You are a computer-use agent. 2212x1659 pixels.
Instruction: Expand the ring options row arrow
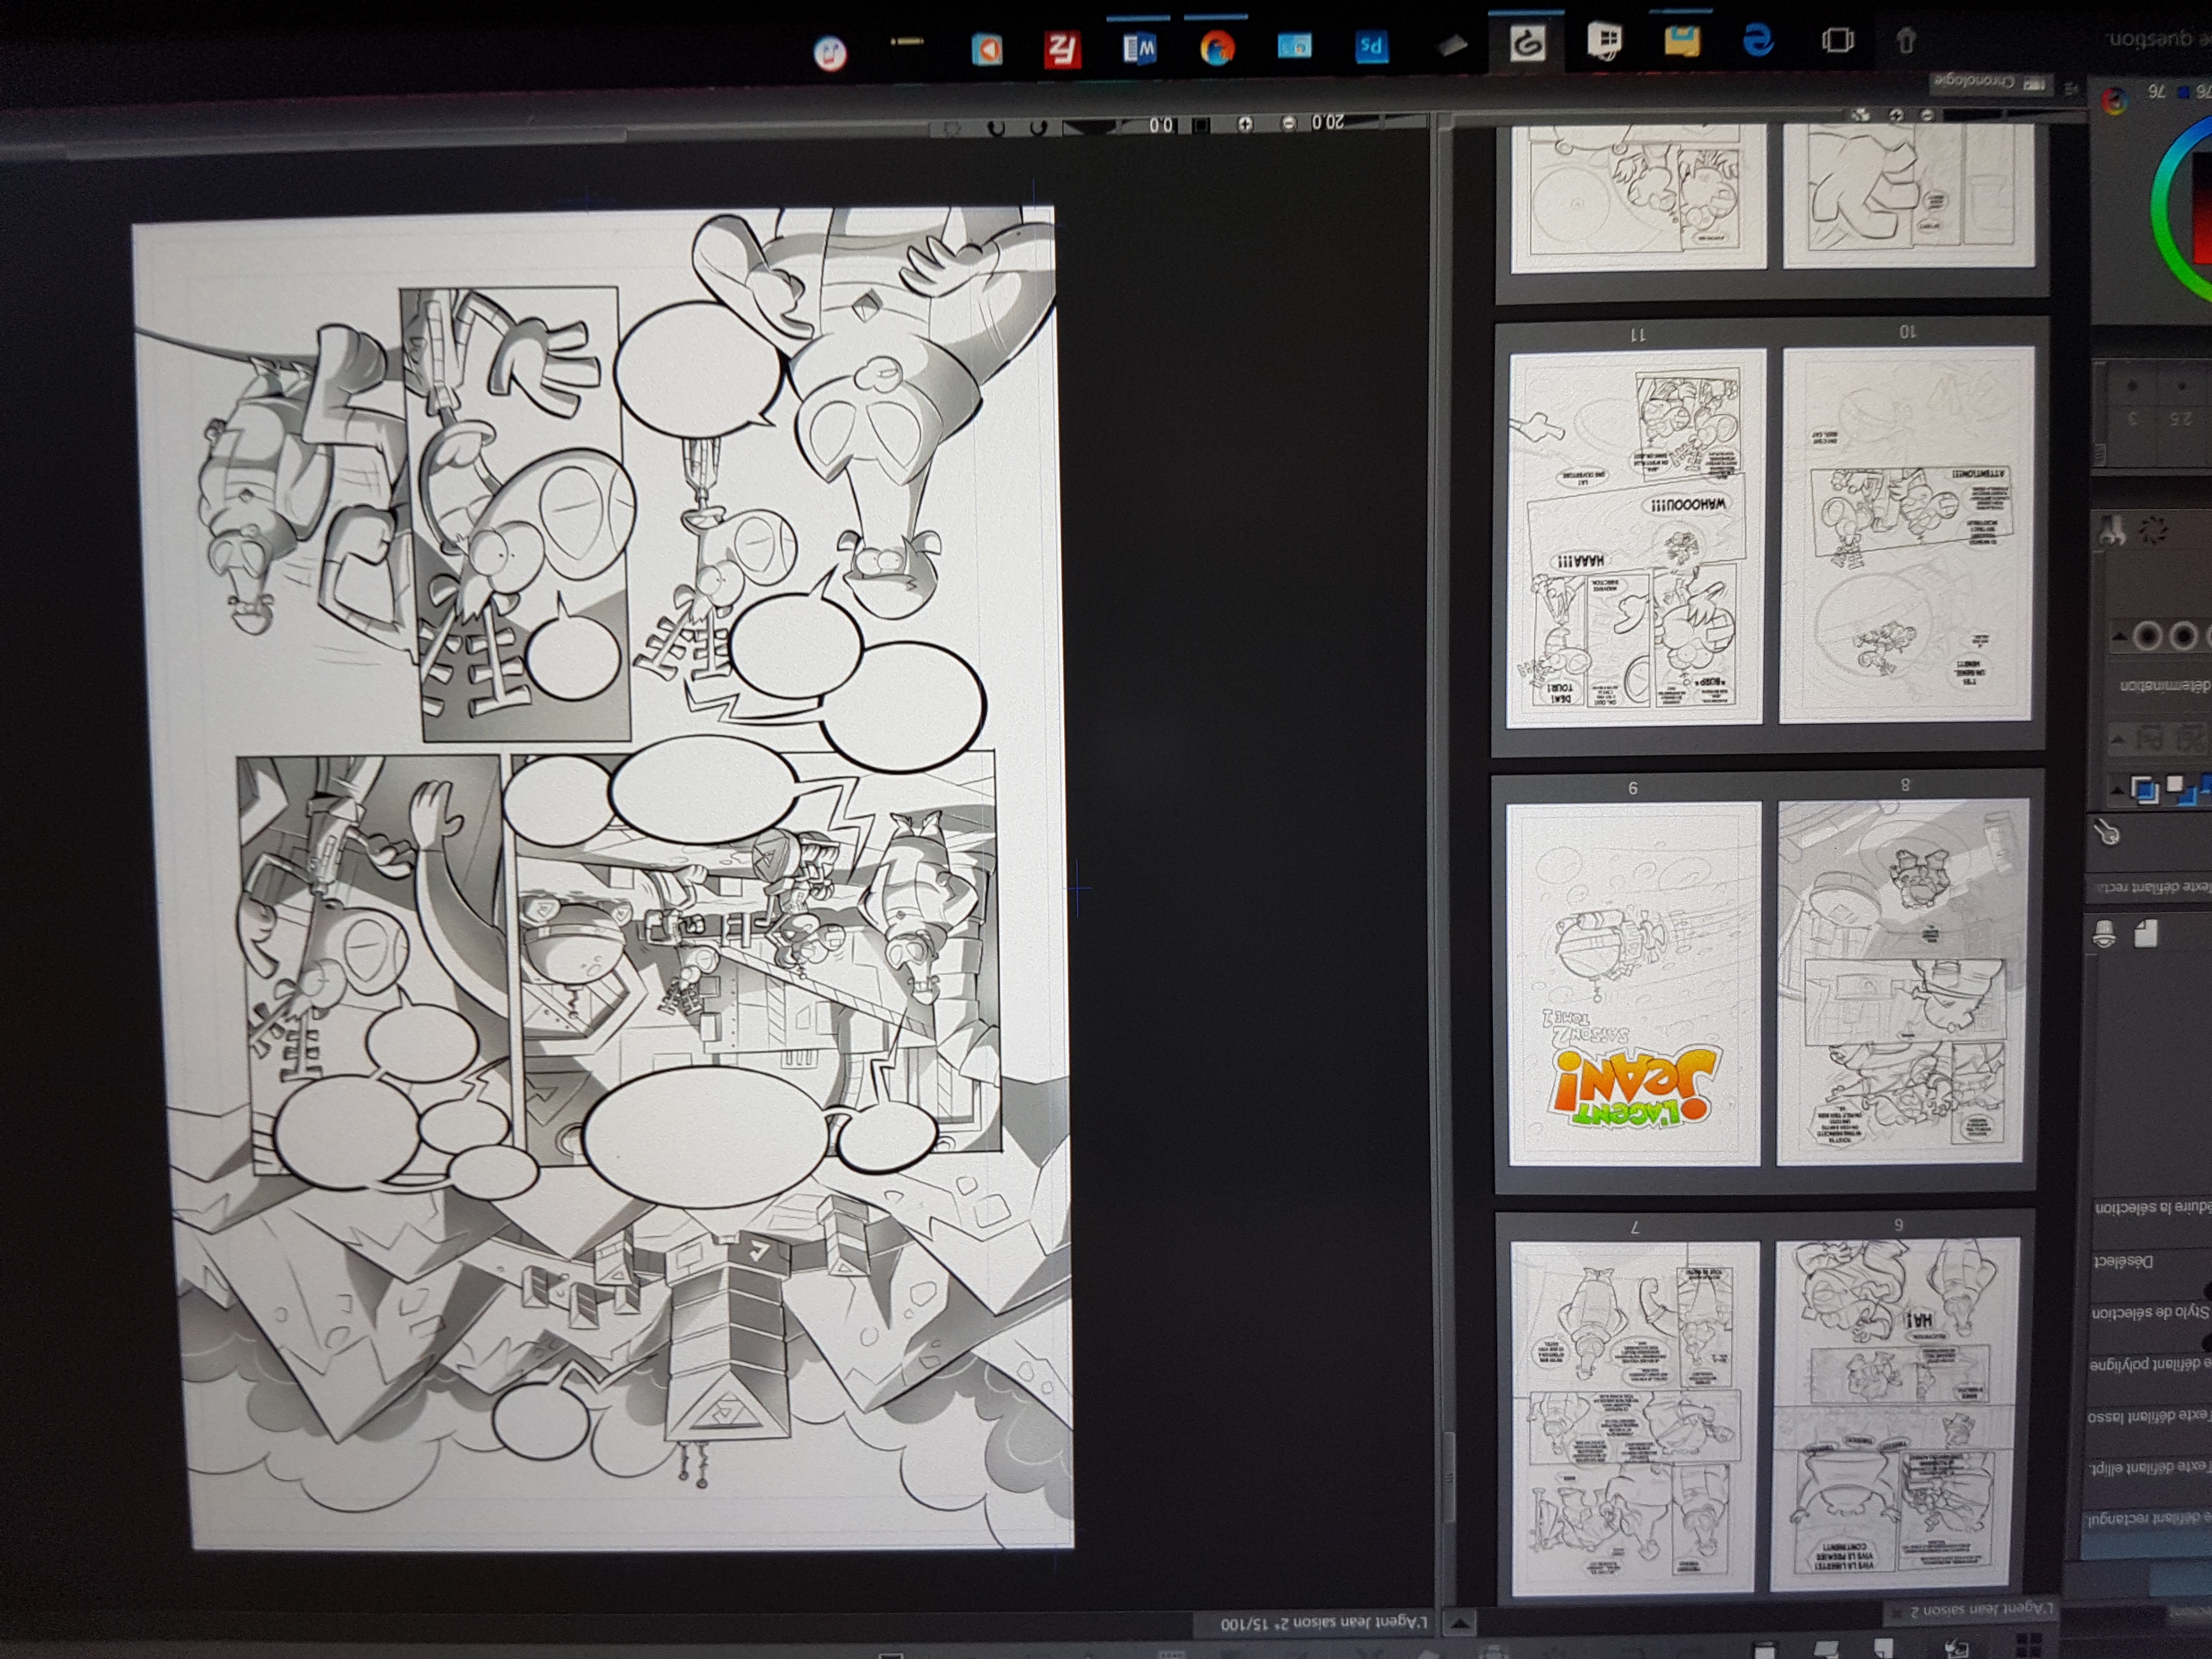(2119, 636)
